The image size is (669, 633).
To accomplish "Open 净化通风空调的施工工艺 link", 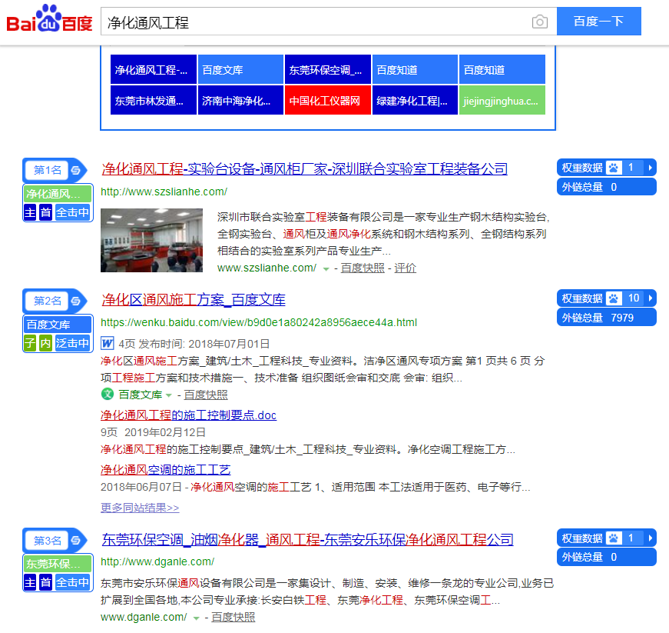I will point(166,470).
